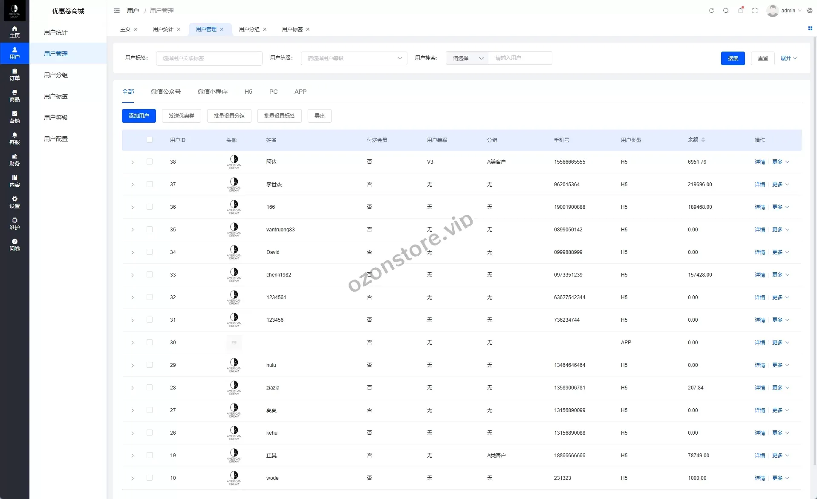Check the select-all checkbox in table header
817x499 pixels.
pyautogui.click(x=150, y=140)
